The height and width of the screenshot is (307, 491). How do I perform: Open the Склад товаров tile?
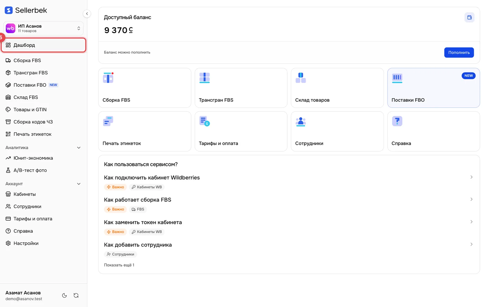pos(337,88)
